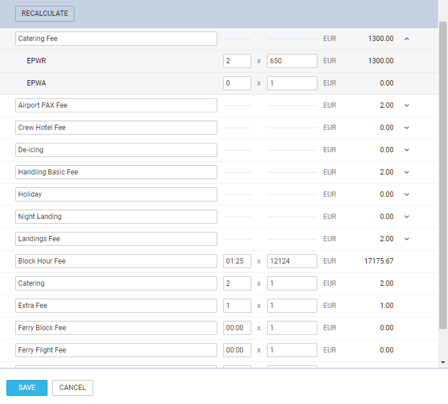This screenshot has height=404, width=448.
Task: Focus the Ferry Flight Fee time field
Action: click(x=237, y=351)
